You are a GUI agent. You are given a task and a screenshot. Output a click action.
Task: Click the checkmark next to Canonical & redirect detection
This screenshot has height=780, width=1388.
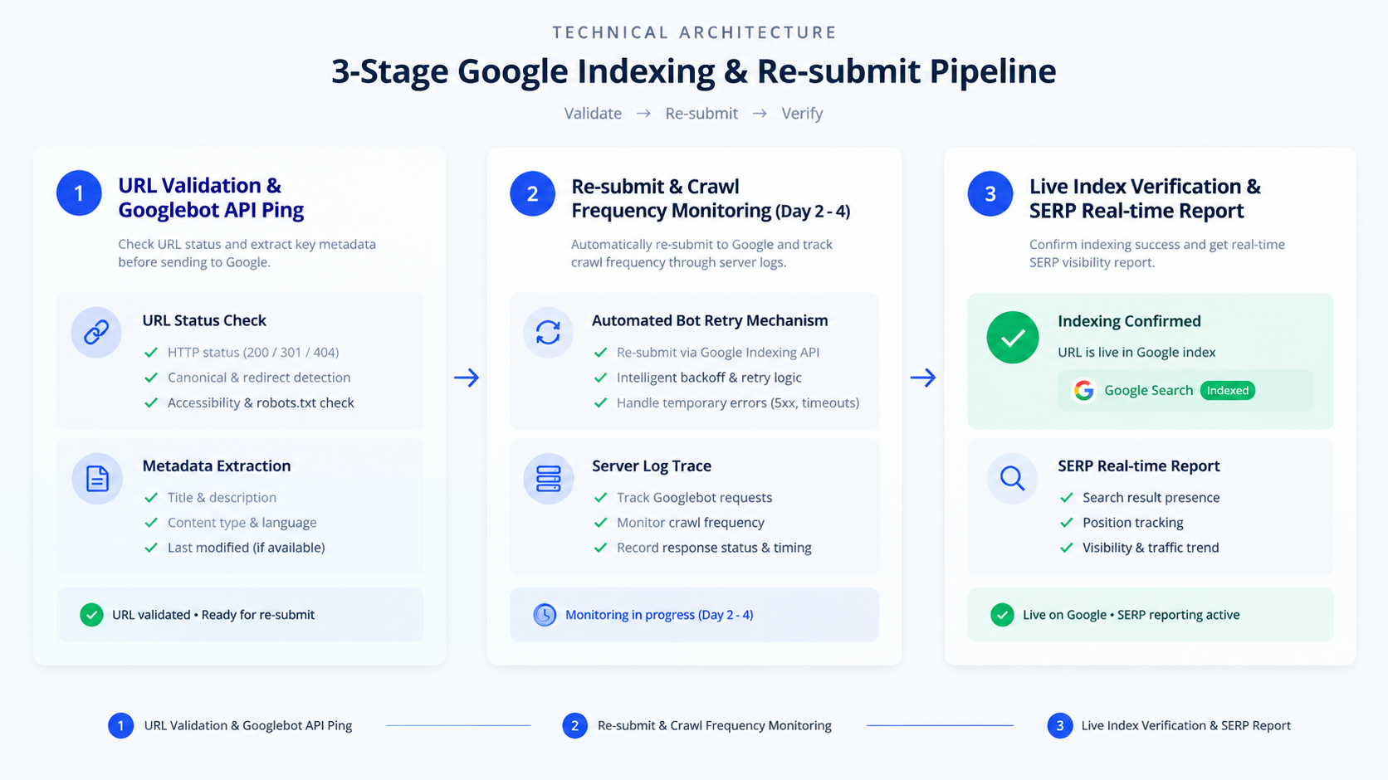[151, 378]
